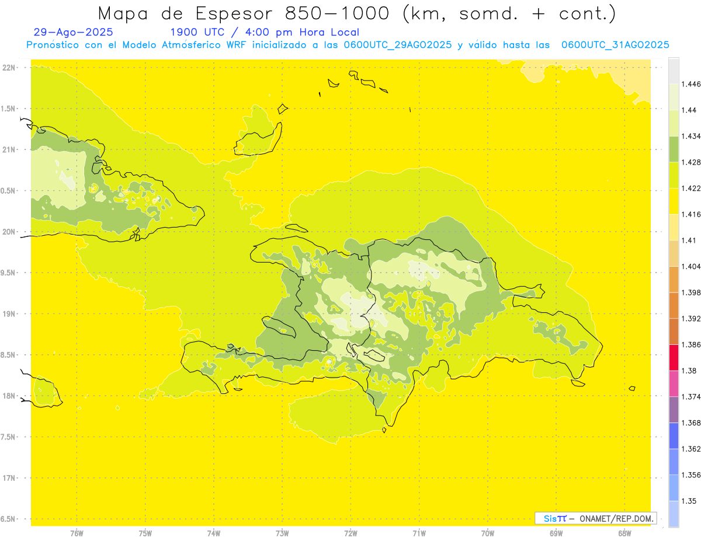Click the 70W longitude axis label
The width and height of the screenshot is (701, 541).
488,533
